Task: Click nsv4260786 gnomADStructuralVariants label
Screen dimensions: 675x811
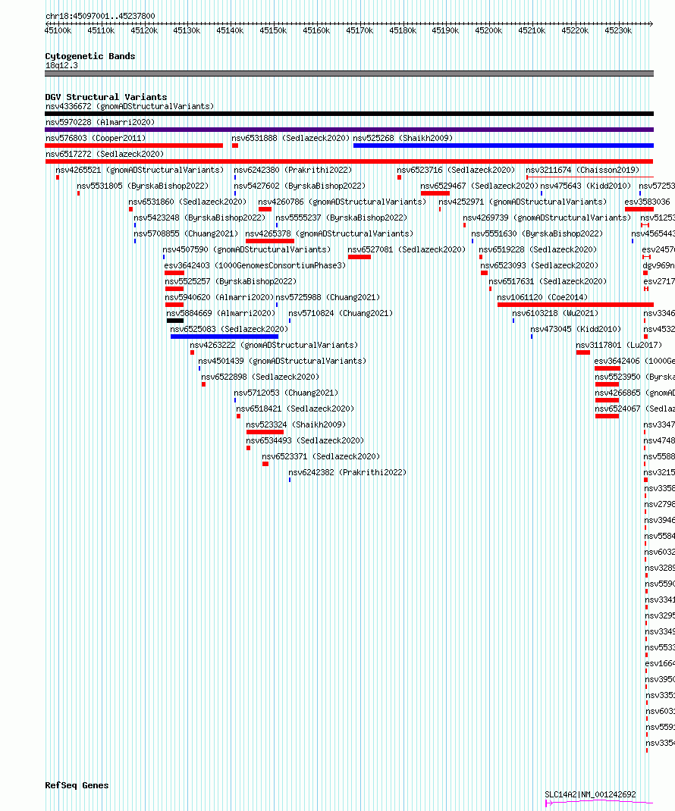Action: click(341, 202)
